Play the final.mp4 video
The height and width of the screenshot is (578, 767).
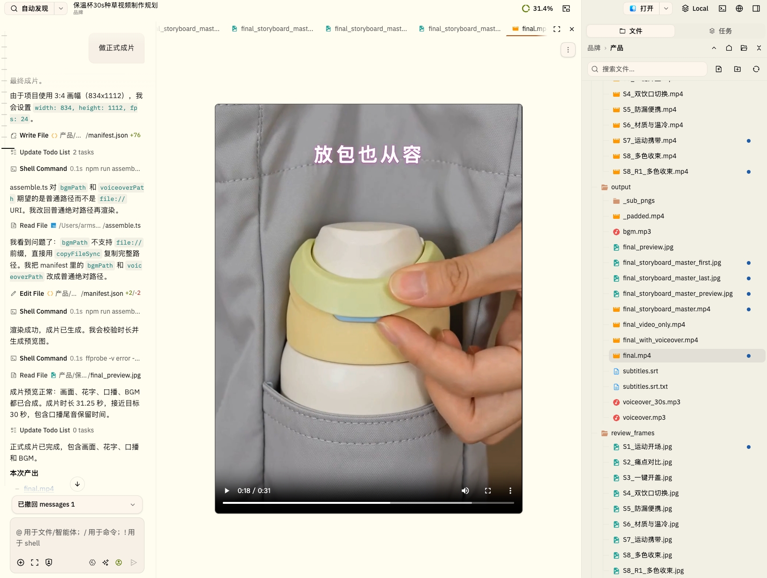(227, 491)
